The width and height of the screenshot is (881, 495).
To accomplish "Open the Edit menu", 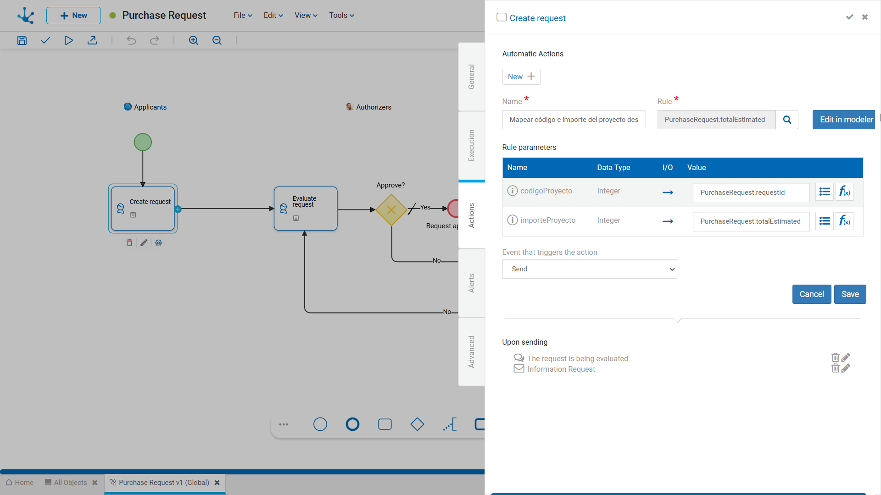I will pos(273,15).
